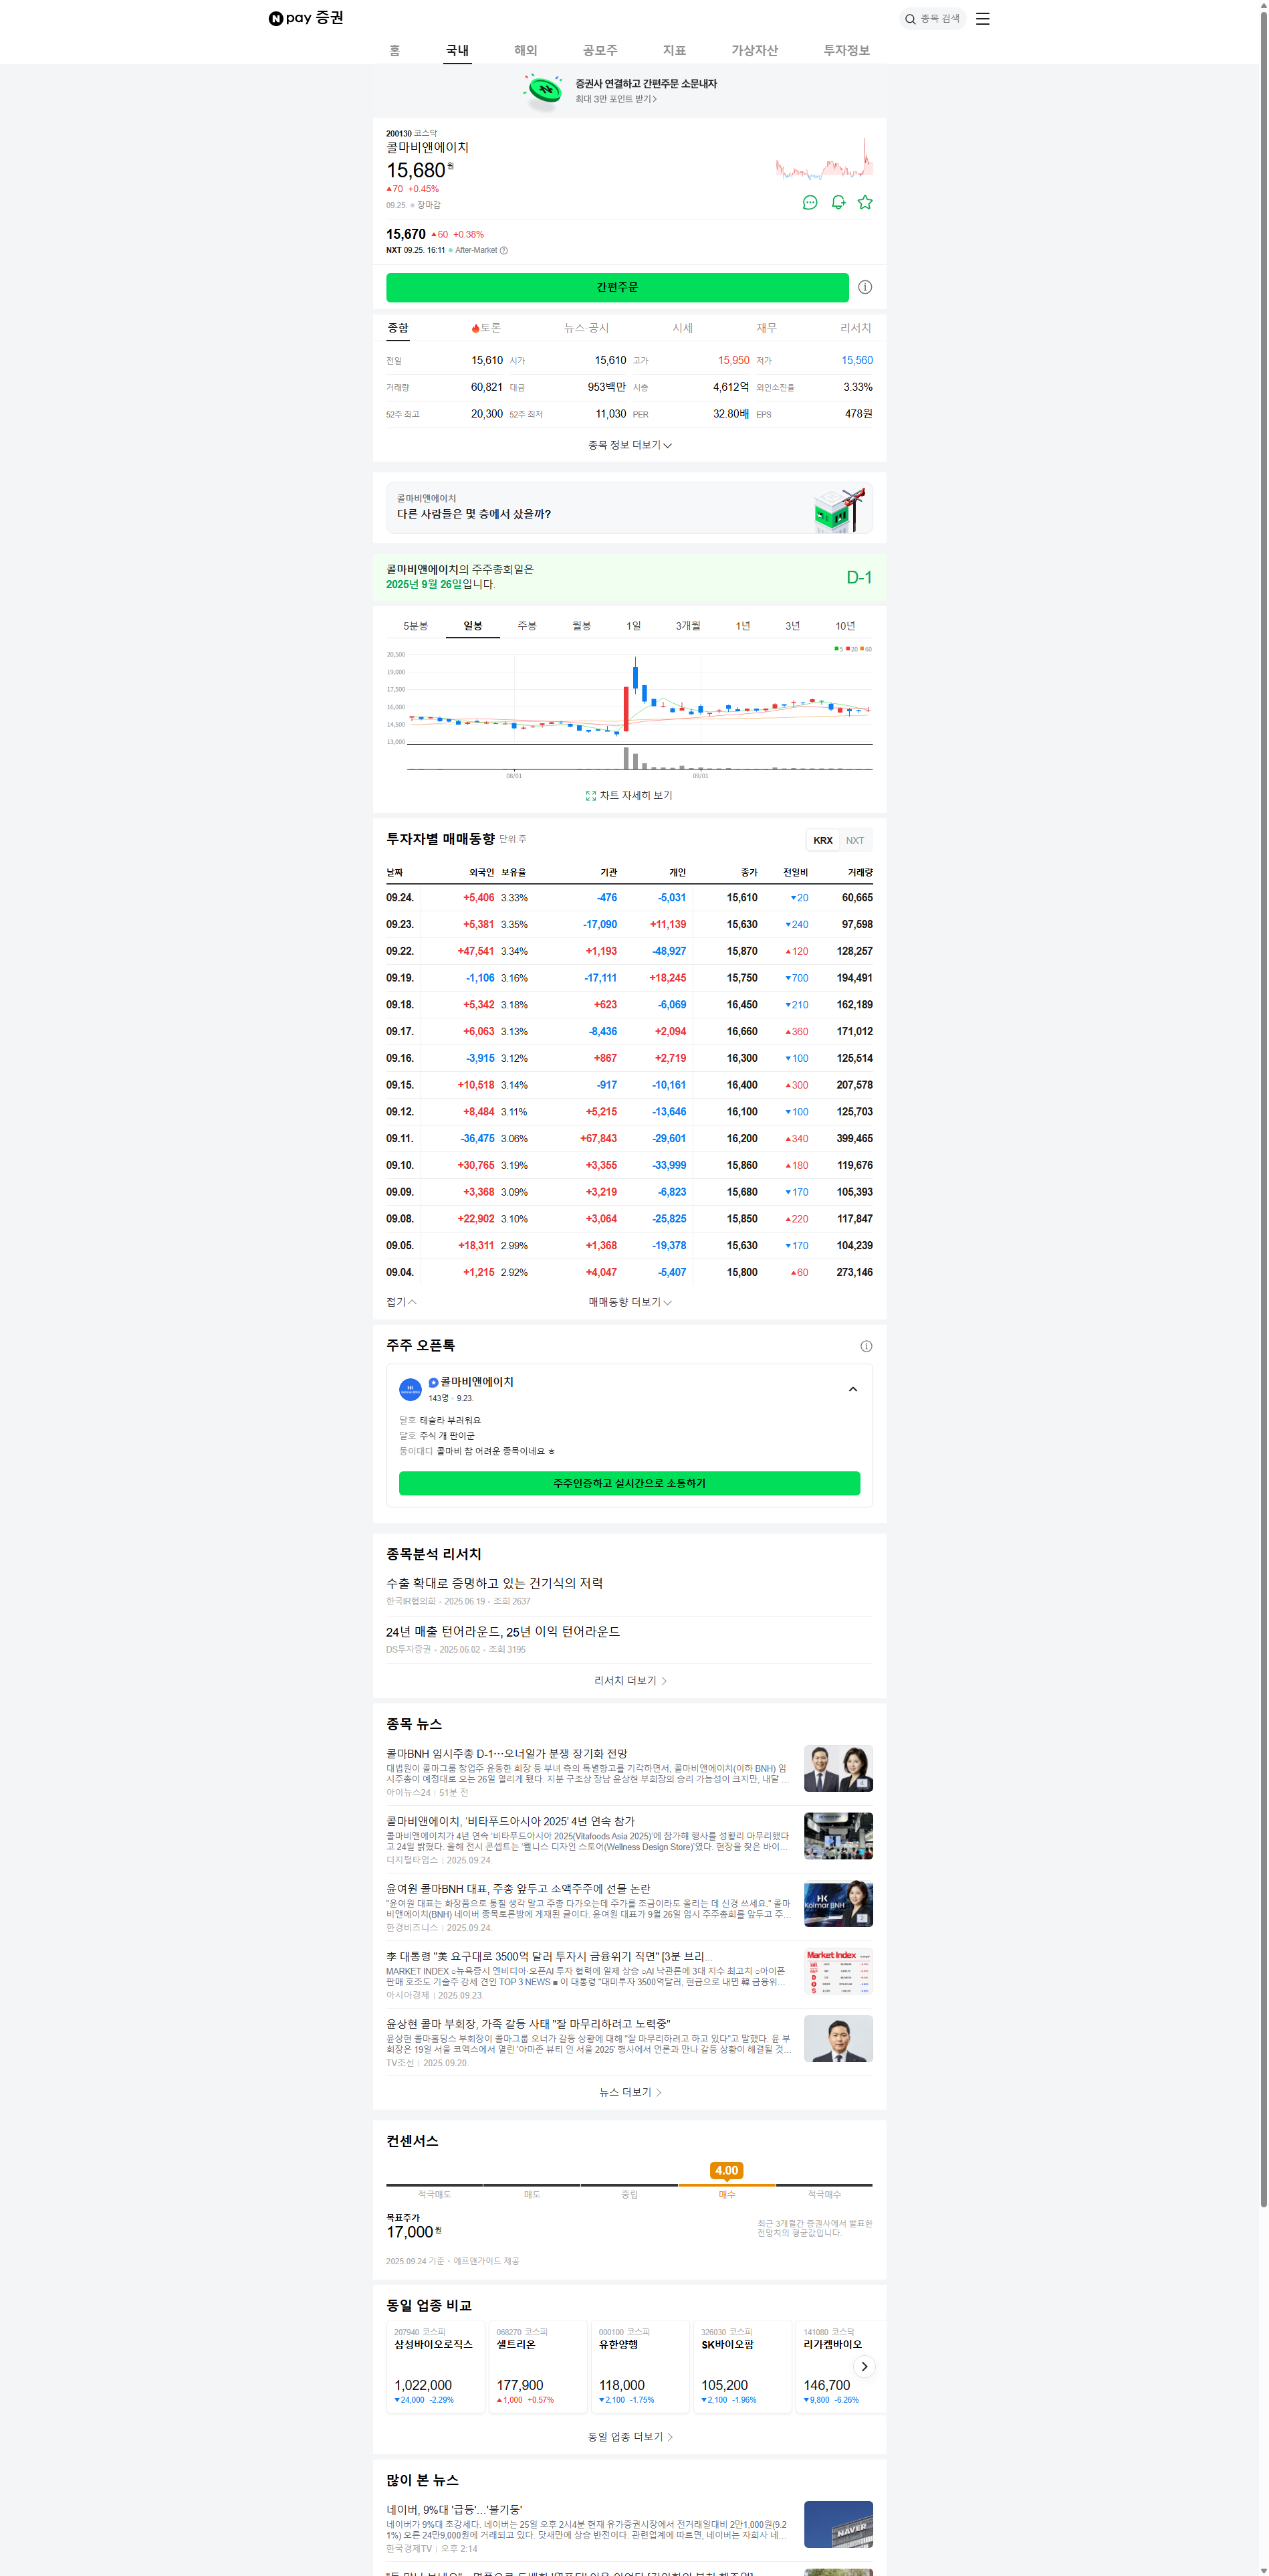This screenshot has width=1269, height=2576.
Task: Click the 종목 검색 search field
Action: click(x=933, y=19)
